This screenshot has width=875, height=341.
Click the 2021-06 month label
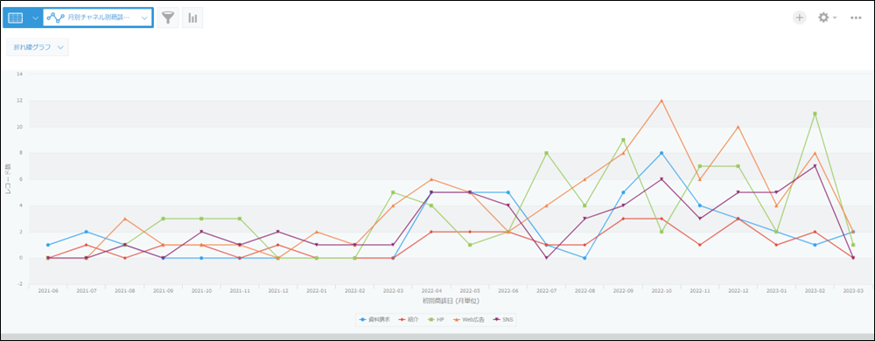point(47,291)
